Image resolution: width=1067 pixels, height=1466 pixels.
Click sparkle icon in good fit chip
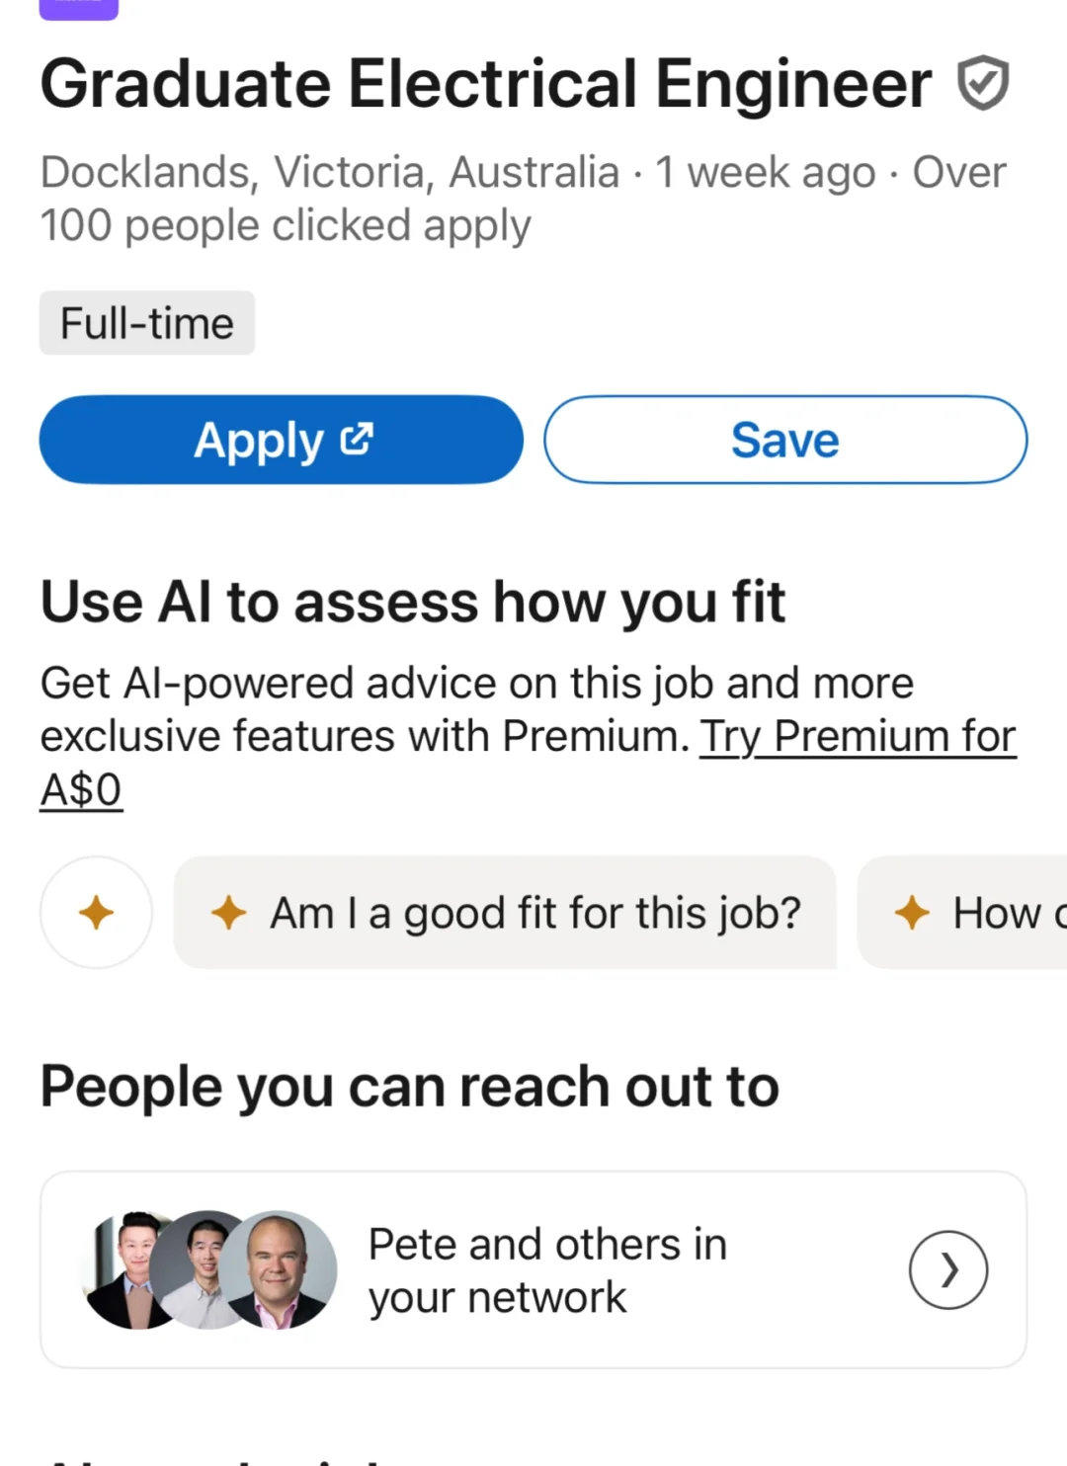tap(228, 912)
